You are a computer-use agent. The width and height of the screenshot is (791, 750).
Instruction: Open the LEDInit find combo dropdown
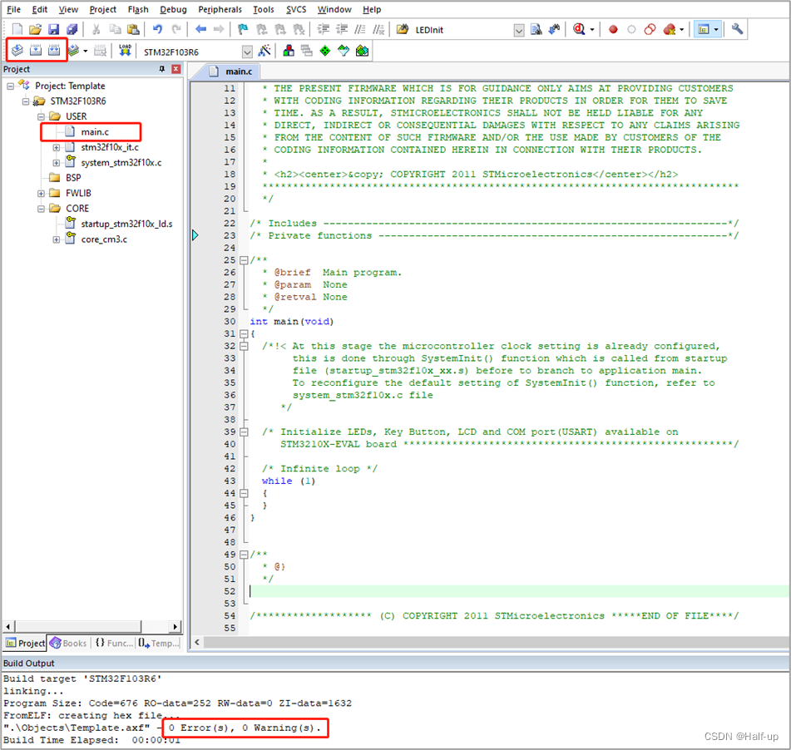point(518,30)
